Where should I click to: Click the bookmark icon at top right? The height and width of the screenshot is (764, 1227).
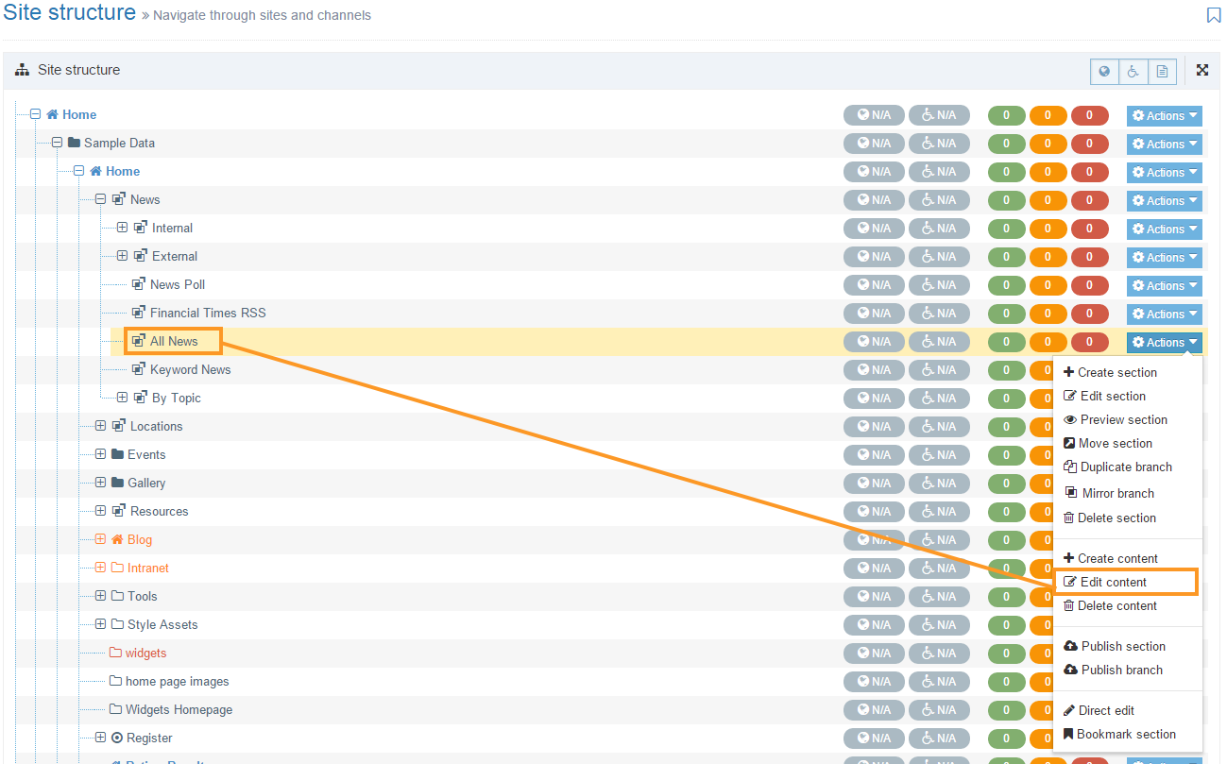pos(1214,15)
